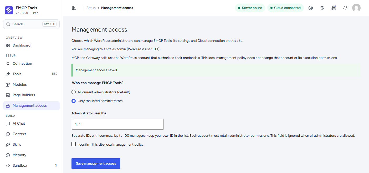
Task: Click the Page Builders layout icon
Action: [x=8, y=95]
